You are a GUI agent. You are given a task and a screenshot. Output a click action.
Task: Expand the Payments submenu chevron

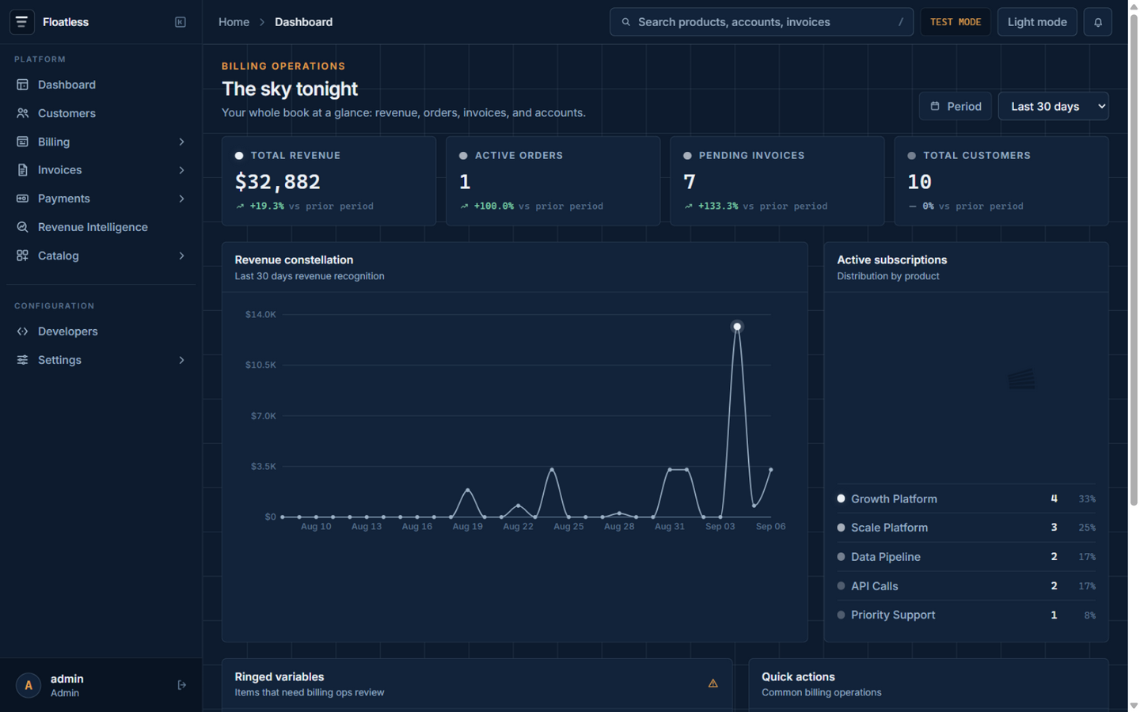[x=181, y=199]
